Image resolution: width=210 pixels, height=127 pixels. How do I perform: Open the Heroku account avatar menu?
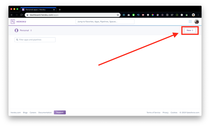coord(197,21)
